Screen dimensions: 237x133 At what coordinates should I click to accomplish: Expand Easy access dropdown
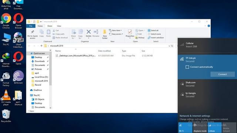pos(116,34)
